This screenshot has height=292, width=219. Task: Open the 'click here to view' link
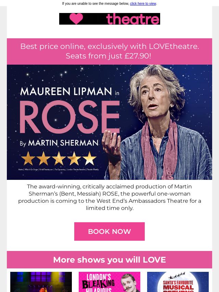click(143, 3)
